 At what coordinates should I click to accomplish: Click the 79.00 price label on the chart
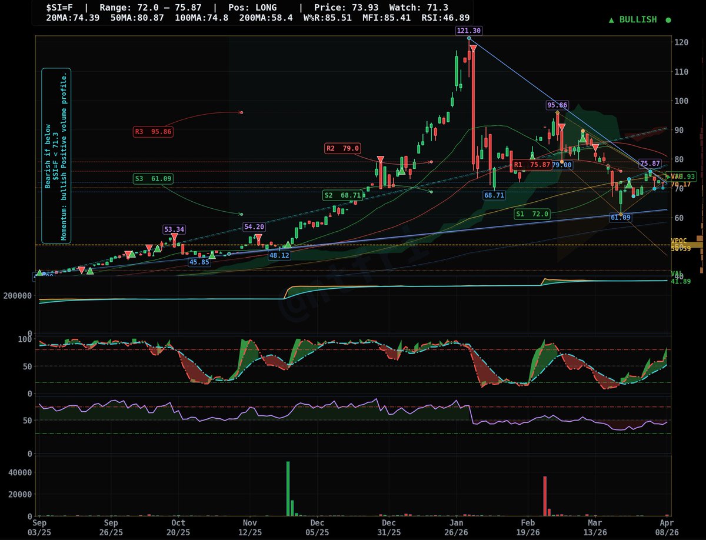tap(562, 165)
